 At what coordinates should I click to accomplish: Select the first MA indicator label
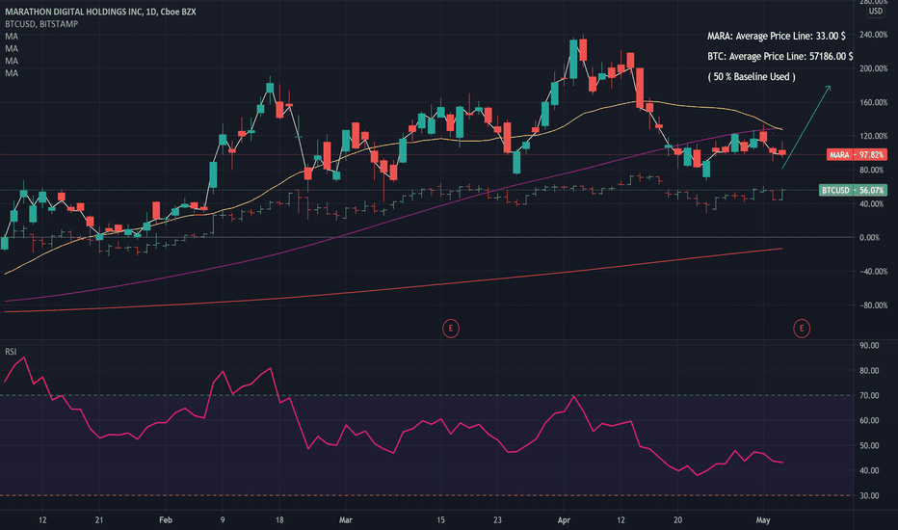[x=12, y=36]
